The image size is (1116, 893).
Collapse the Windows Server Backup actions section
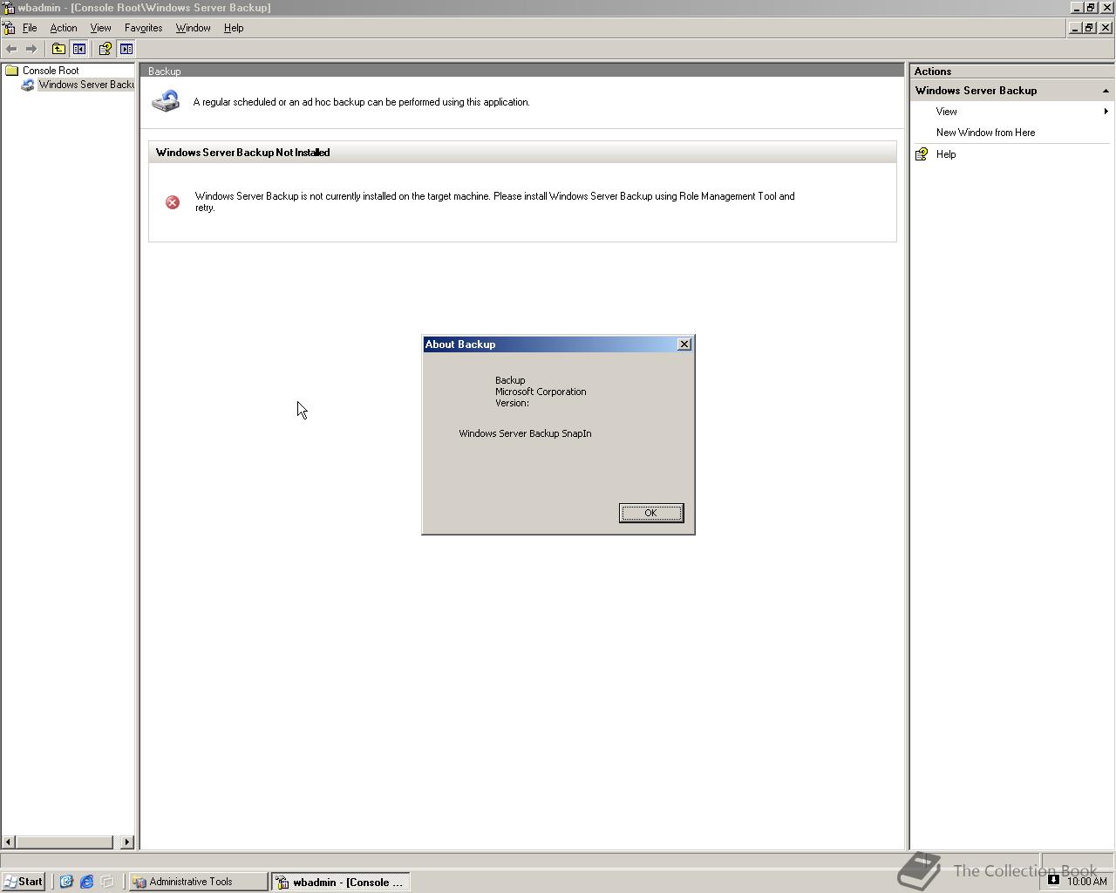tap(1106, 91)
